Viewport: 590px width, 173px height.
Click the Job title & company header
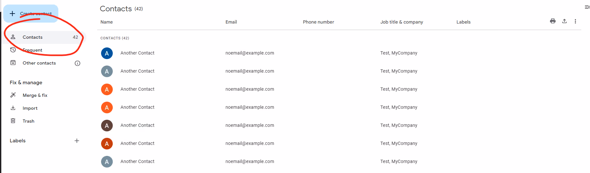(402, 22)
